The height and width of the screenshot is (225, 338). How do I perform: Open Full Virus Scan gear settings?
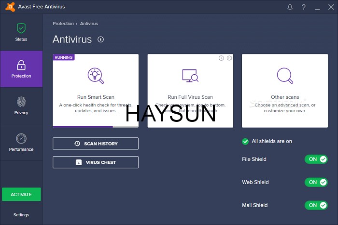pyautogui.click(x=229, y=58)
